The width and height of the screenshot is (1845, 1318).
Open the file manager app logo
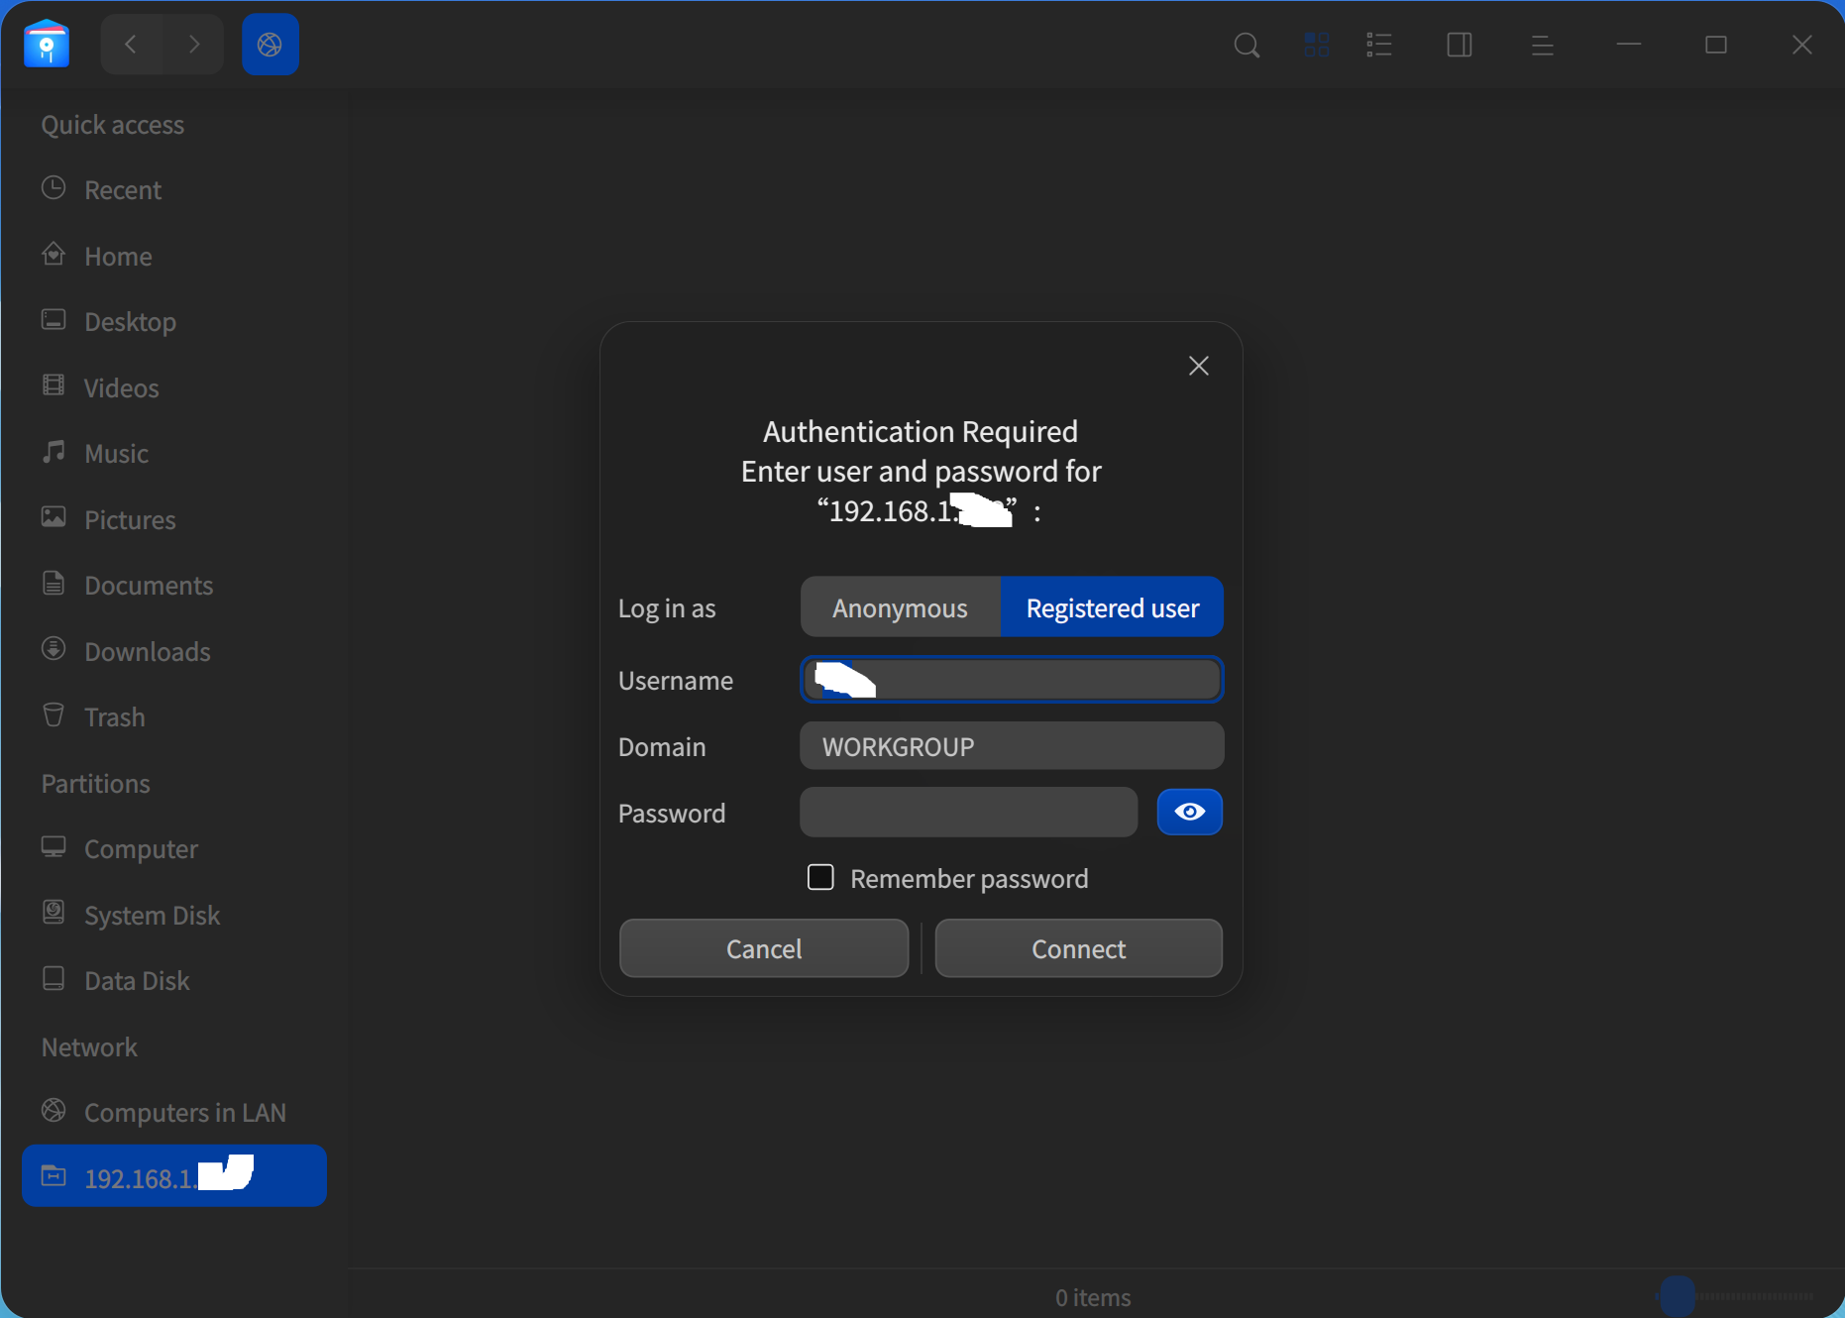point(47,45)
